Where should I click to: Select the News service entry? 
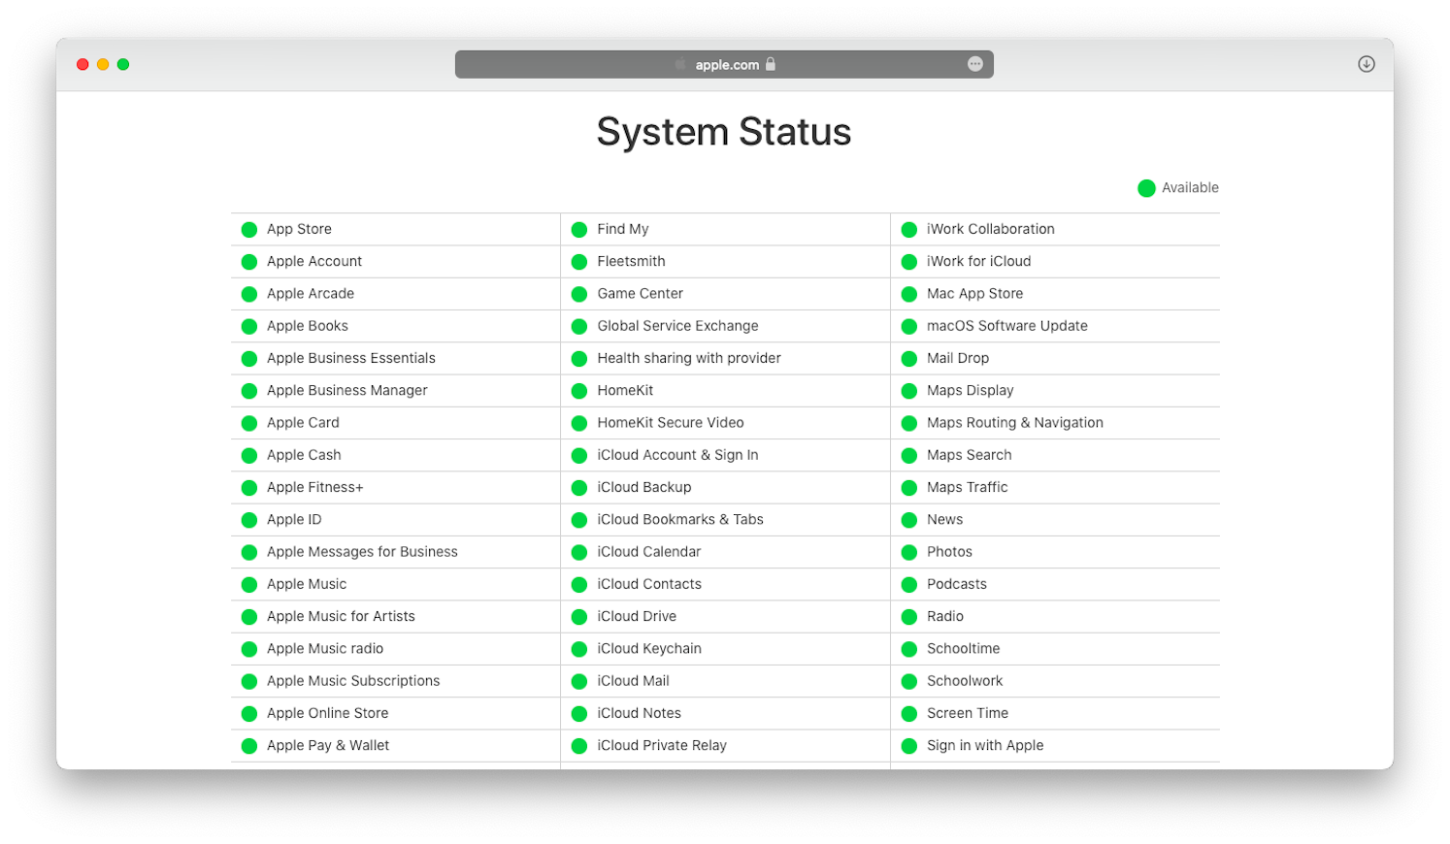[x=944, y=519]
